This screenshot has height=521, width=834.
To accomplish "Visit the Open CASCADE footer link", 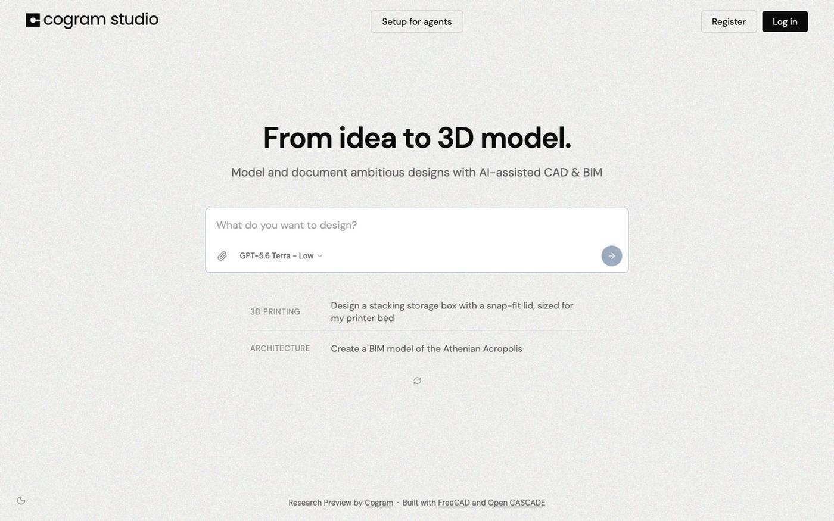I will [x=516, y=503].
